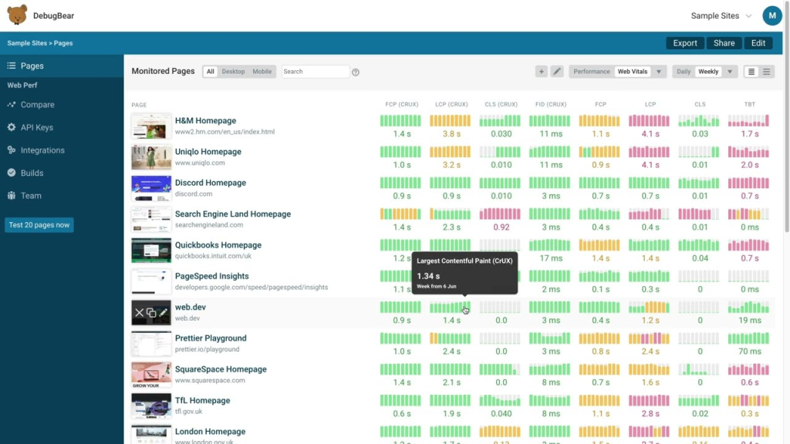Duplicate web.dev page using copy icon
Image resolution: width=790 pixels, height=444 pixels.
coord(151,313)
